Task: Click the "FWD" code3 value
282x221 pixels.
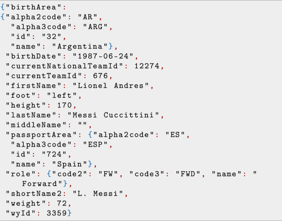Action: click(x=188, y=174)
